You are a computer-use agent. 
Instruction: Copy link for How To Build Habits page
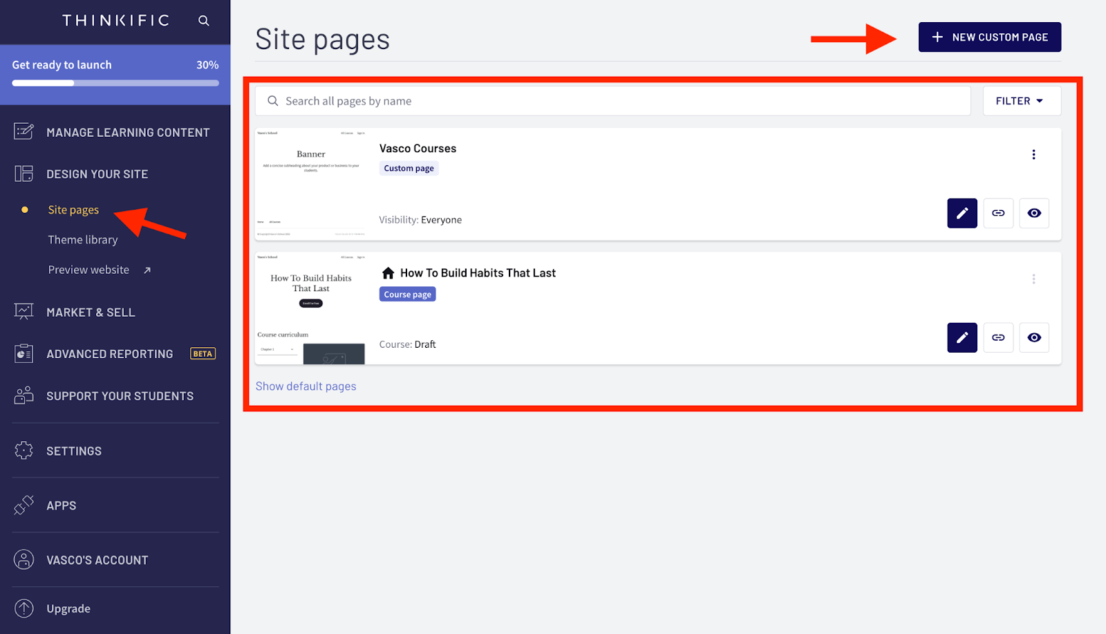click(x=998, y=337)
